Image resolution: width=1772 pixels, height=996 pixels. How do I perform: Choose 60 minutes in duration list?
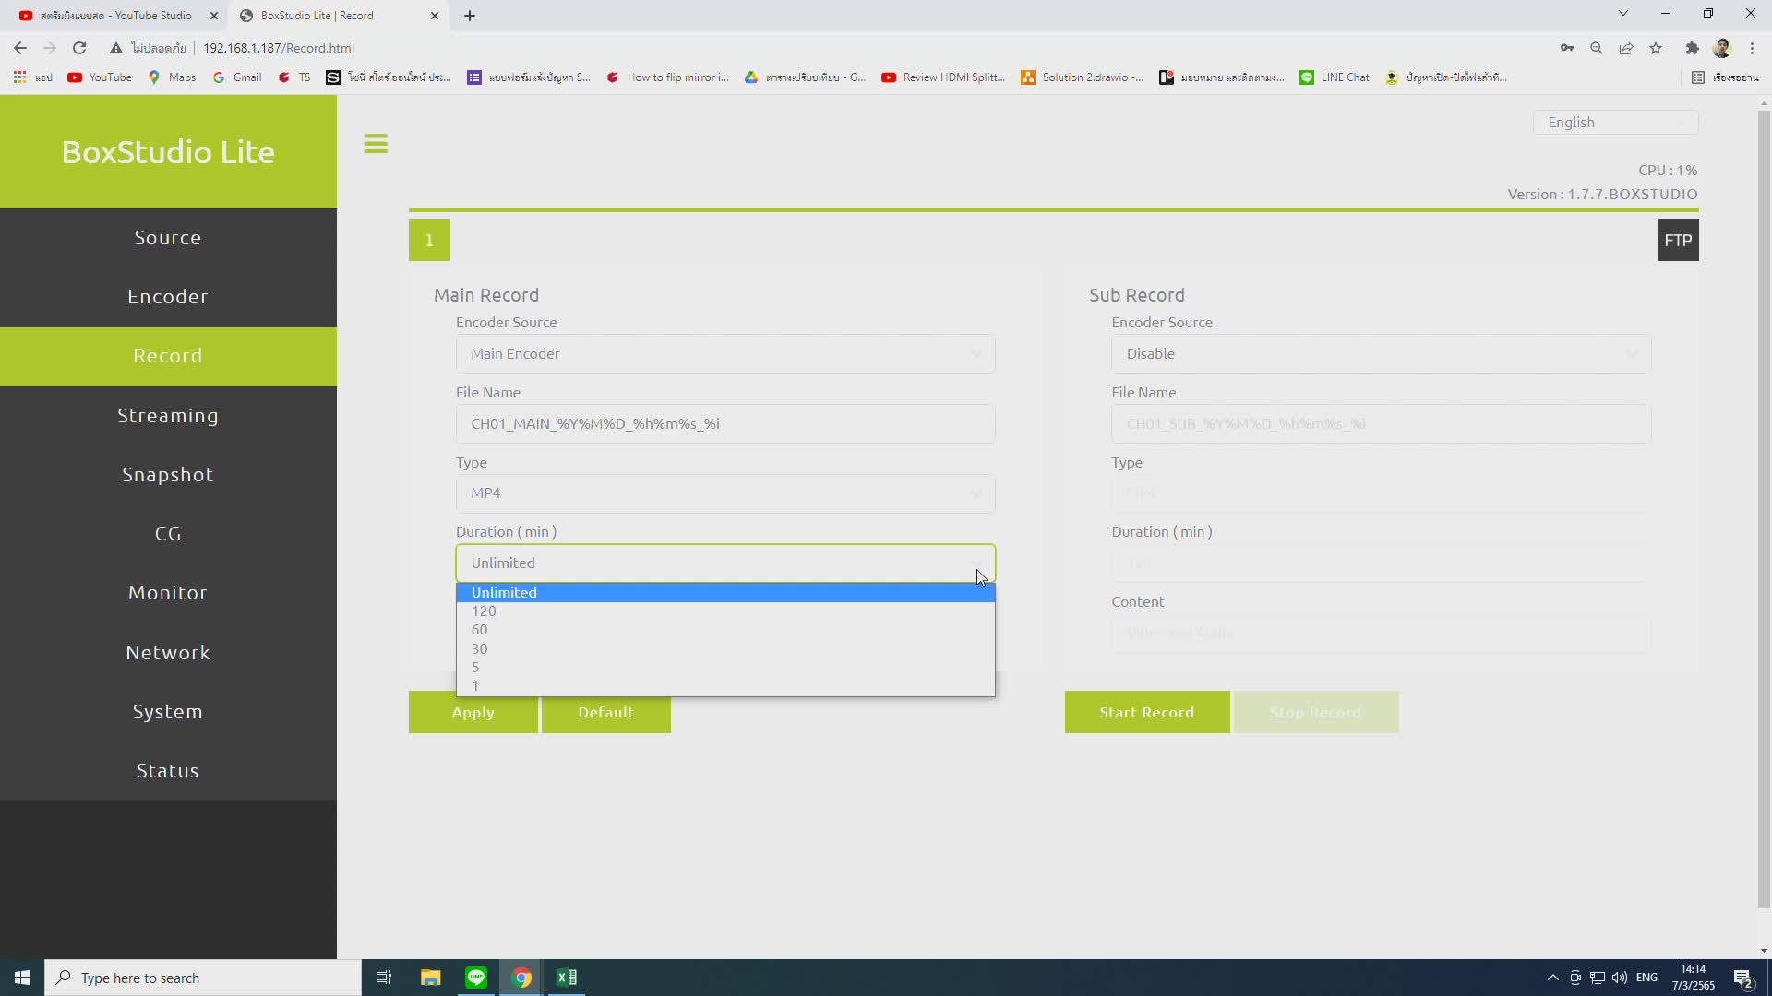coord(725,630)
